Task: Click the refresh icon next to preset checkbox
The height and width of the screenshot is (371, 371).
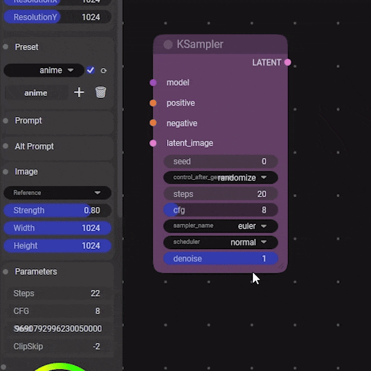Action: (104, 70)
